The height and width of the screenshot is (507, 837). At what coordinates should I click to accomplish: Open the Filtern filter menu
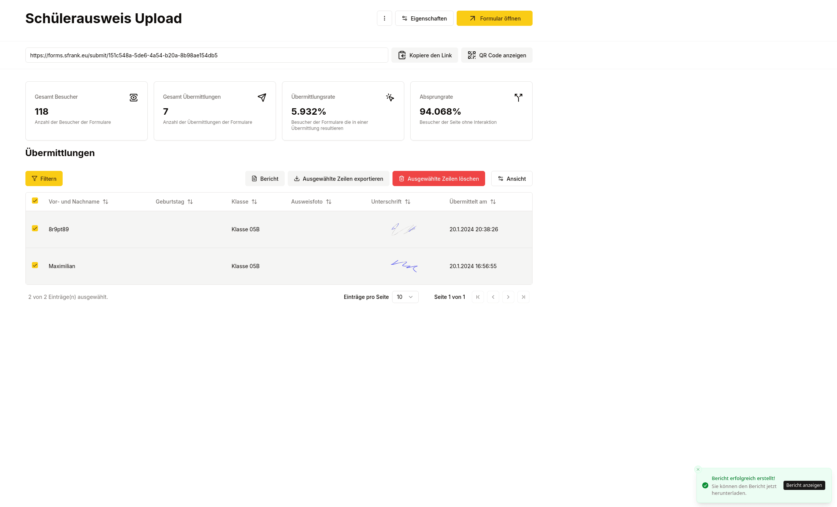(44, 178)
